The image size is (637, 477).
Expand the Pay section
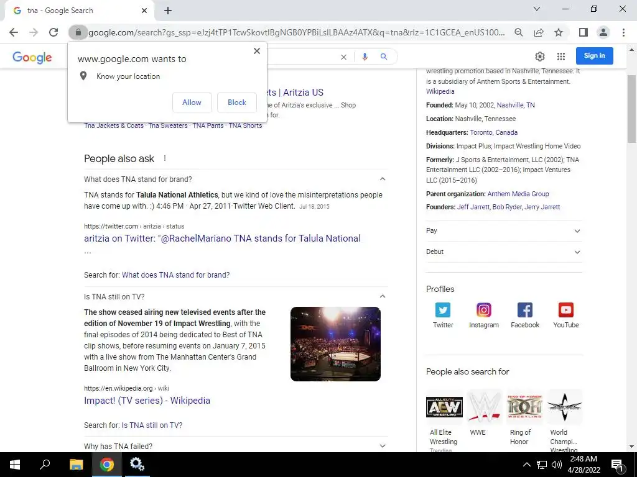click(x=504, y=231)
